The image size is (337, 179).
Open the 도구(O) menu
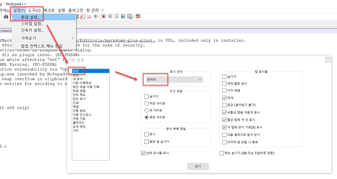(34, 10)
